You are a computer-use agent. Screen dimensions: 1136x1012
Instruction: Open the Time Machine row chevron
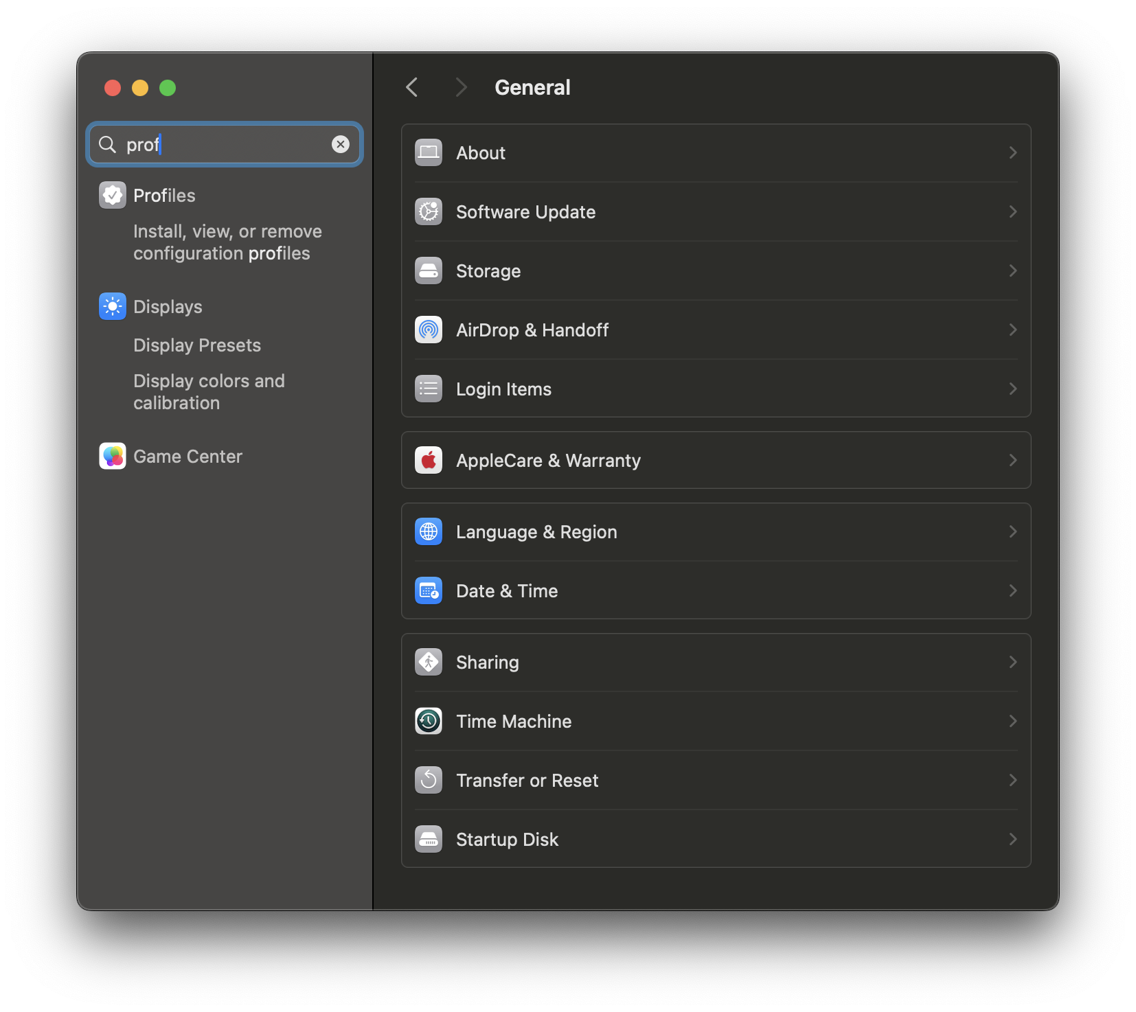tap(1013, 721)
